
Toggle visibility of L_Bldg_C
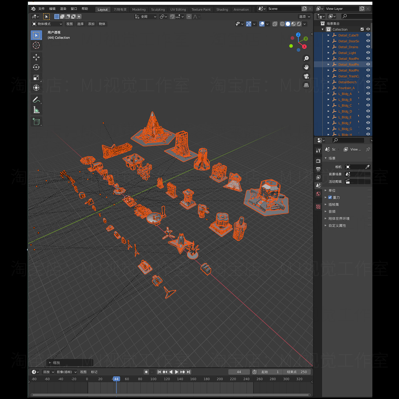tap(368, 105)
